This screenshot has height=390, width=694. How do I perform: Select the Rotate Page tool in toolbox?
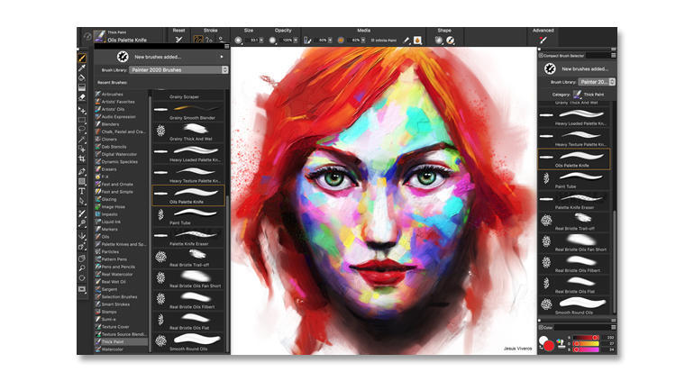(82, 277)
